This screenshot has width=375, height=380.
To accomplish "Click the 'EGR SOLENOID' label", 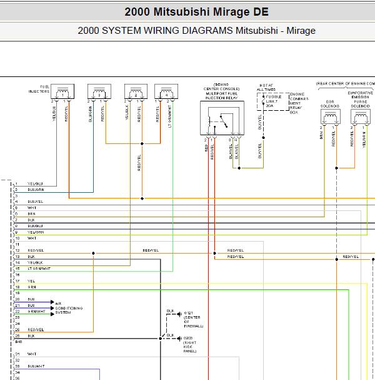I will click(x=330, y=104).
